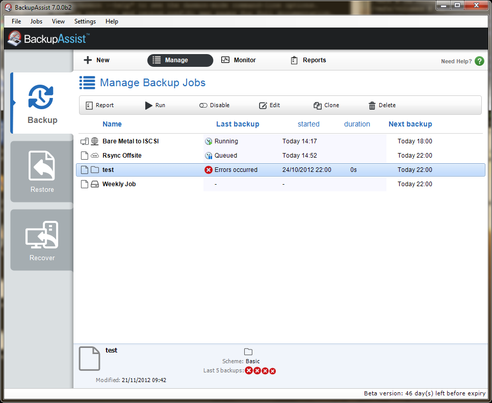Screen dimensions: 492x403
Task: Select the Backup sidebar section
Action: tap(42, 103)
